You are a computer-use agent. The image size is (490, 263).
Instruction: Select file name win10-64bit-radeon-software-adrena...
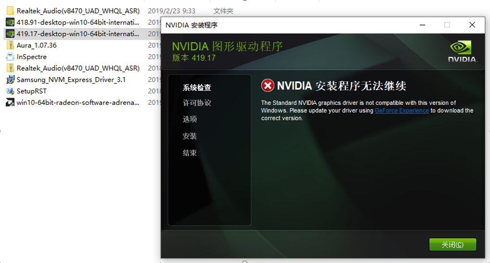pyautogui.click(x=78, y=102)
